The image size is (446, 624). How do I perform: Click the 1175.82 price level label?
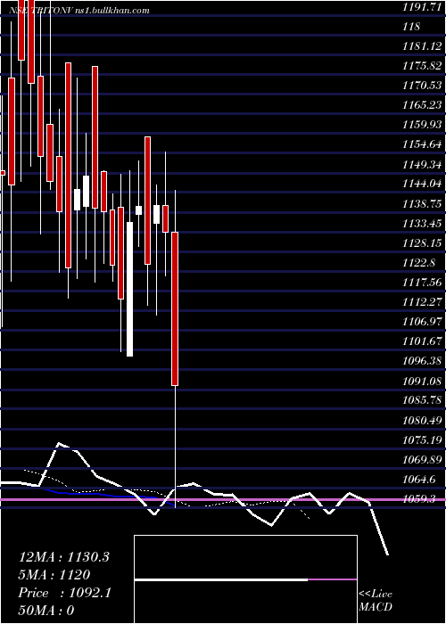[x=422, y=66]
